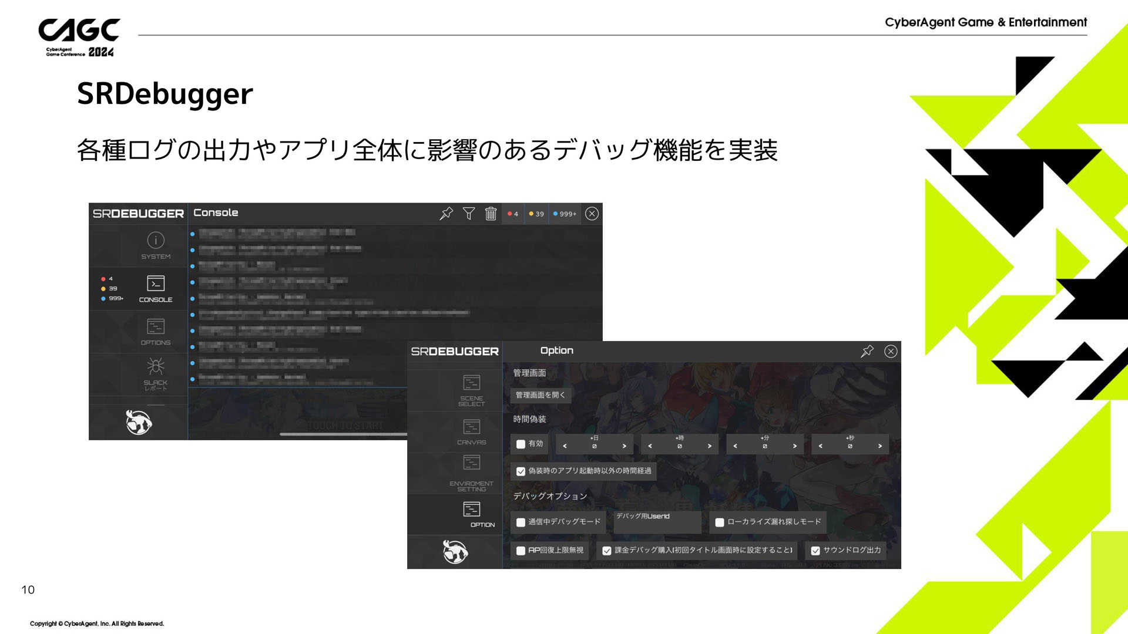Click the pin icon in Console header

tap(446, 214)
